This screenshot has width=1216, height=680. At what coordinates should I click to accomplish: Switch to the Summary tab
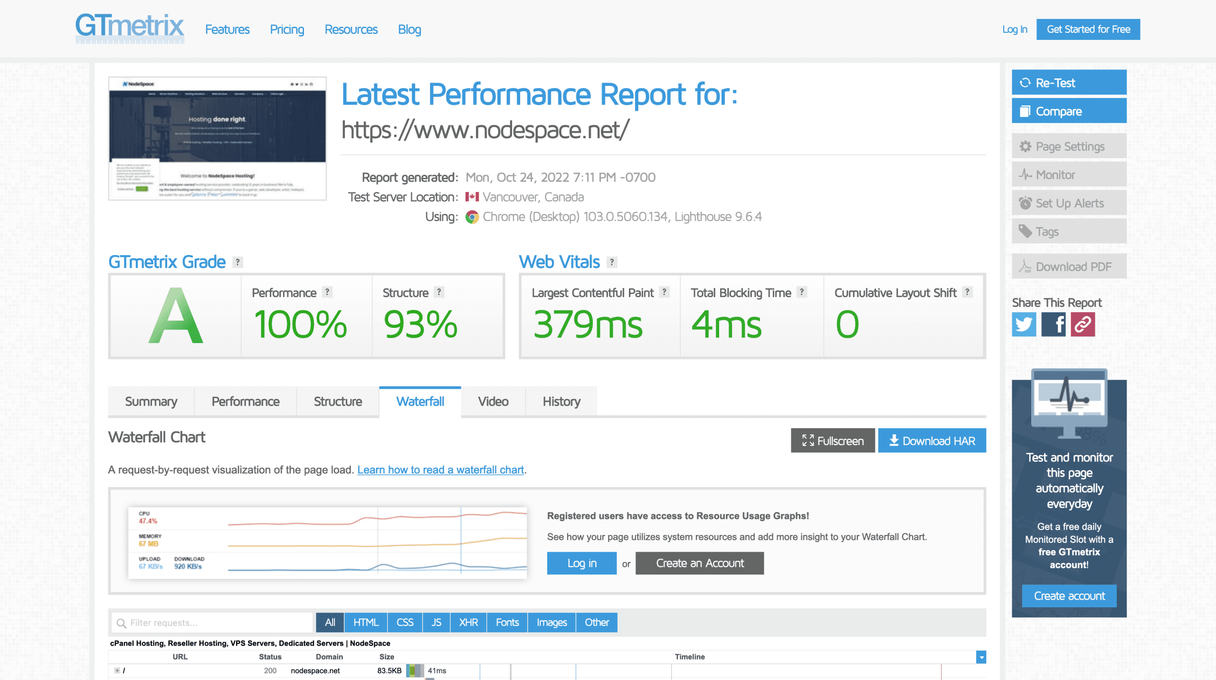[x=151, y=402]
